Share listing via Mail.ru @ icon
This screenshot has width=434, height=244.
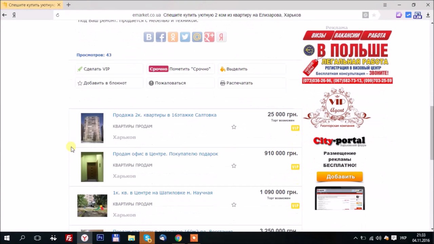coord(197,37)
